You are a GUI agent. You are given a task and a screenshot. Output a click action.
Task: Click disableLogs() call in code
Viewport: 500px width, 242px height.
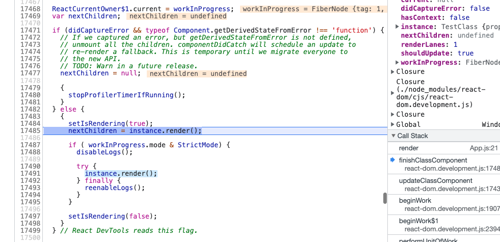click(104, 152)
